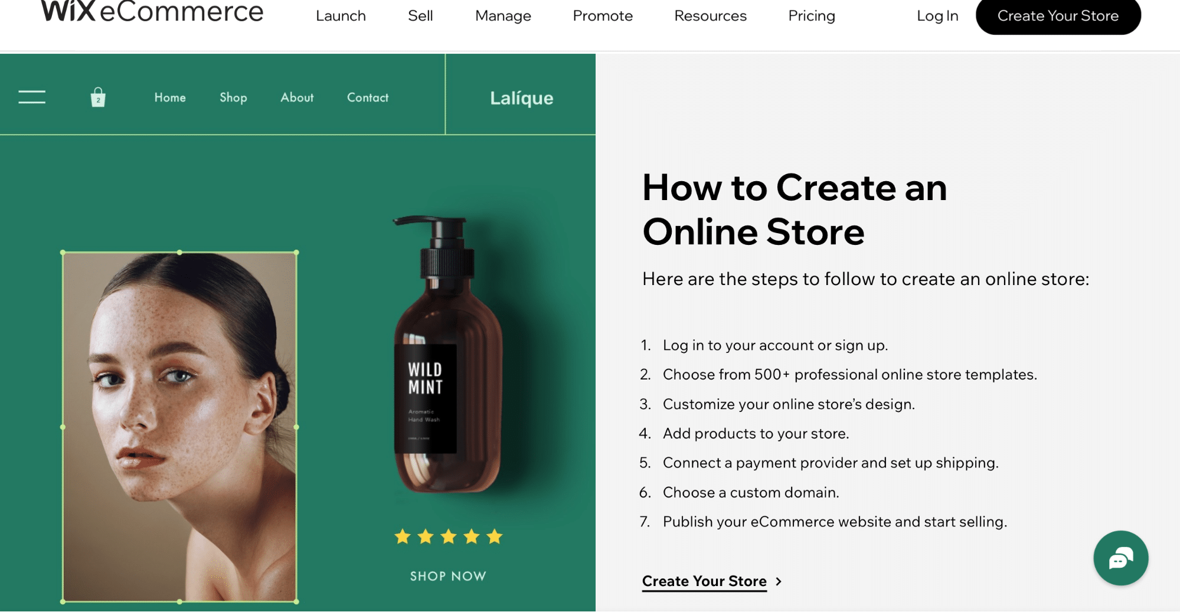Follow the underlined Create Your Store link
Image resolution: width=1180 pixels, height=612 pixels.
pos(704,581)
